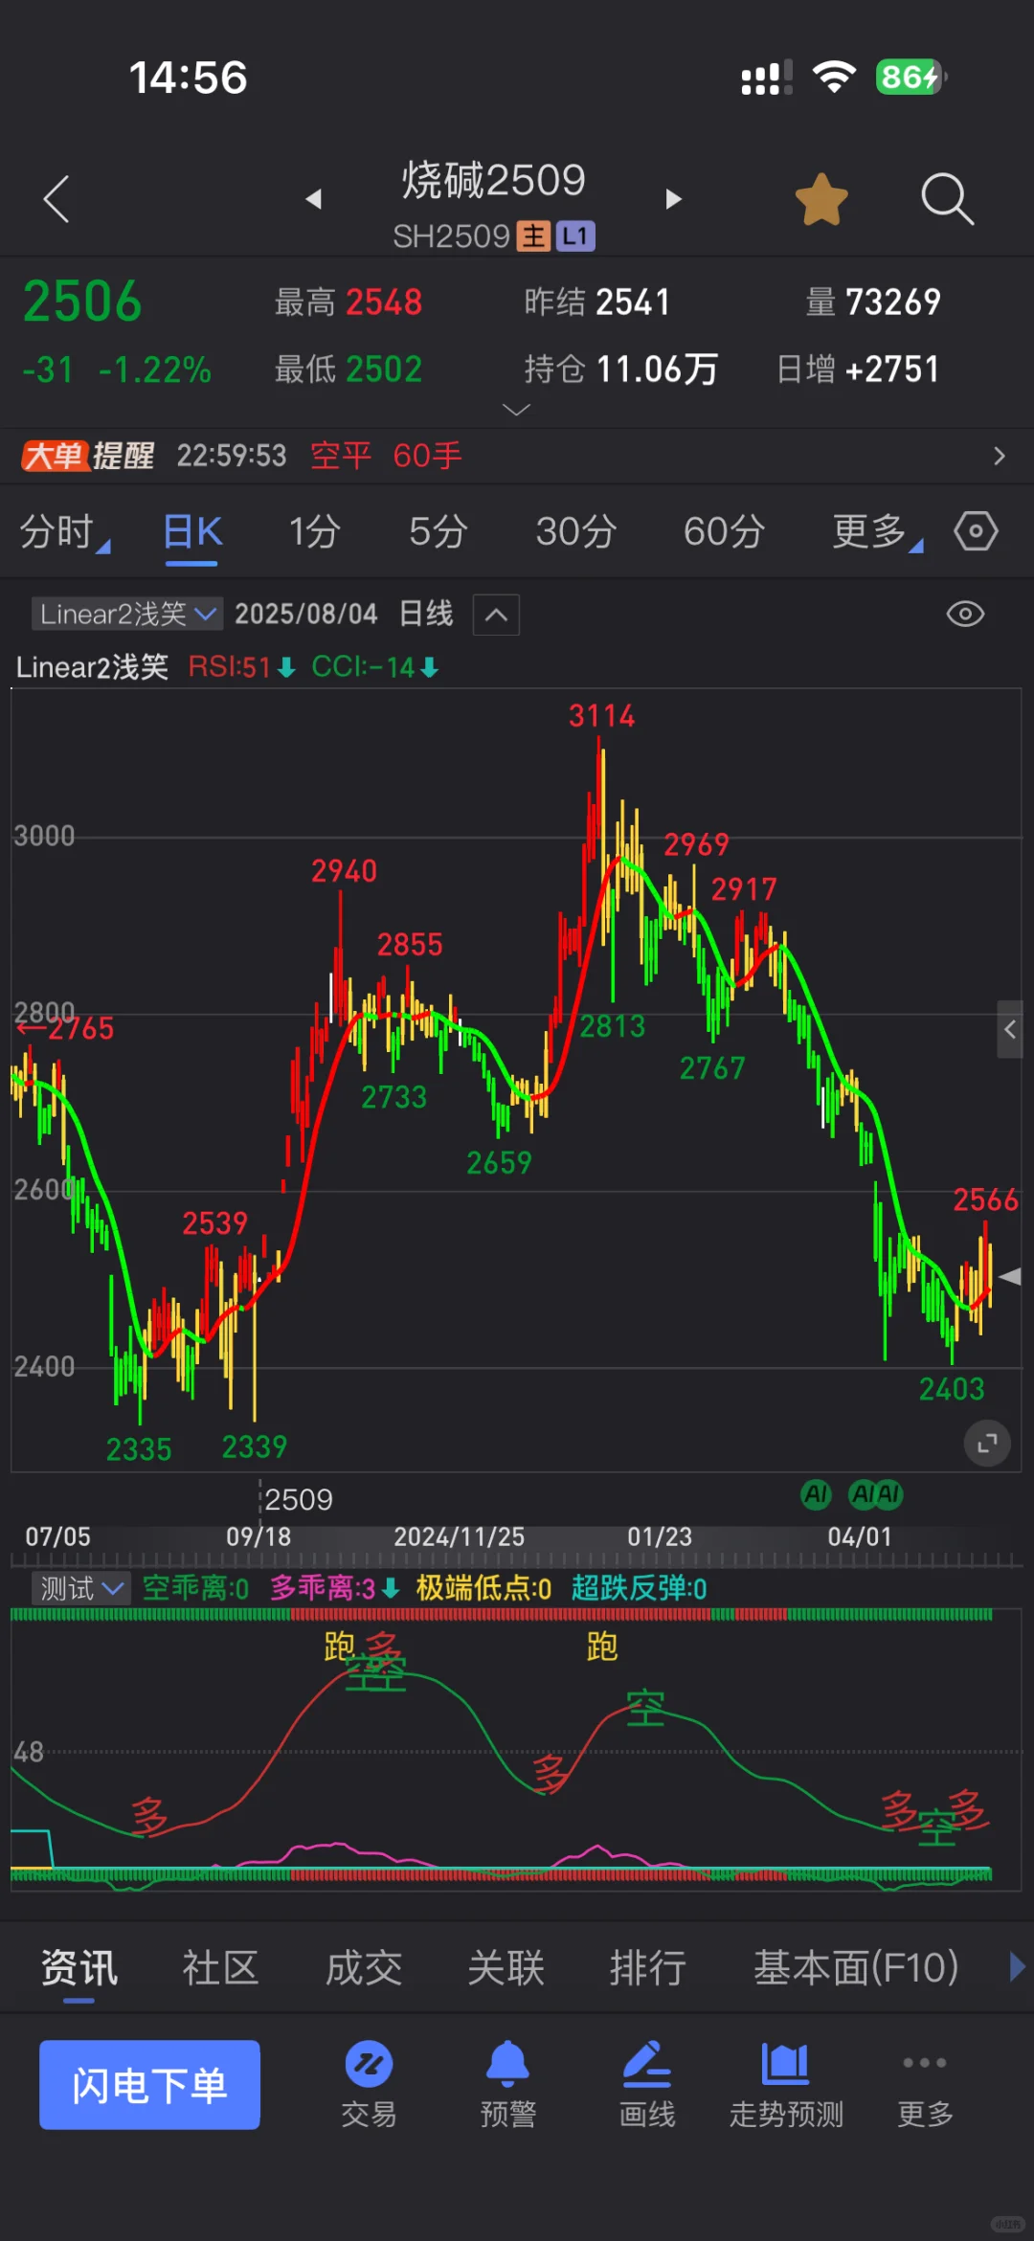The height and width of the screenshot is (2241, 1034).
Task: Select the 60分 tab
Action: (x=724, y=531)
